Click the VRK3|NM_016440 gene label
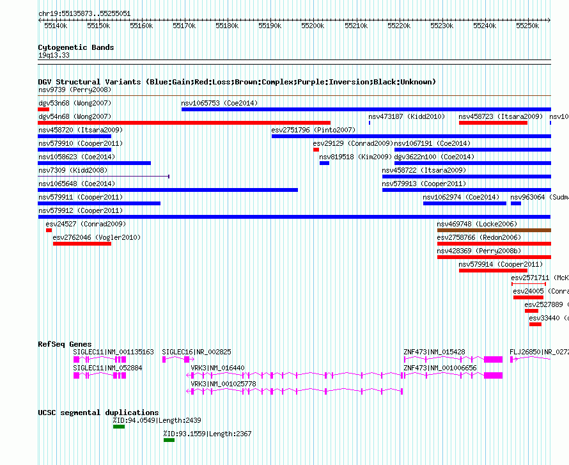569x465 pixels. pos(218,368)
